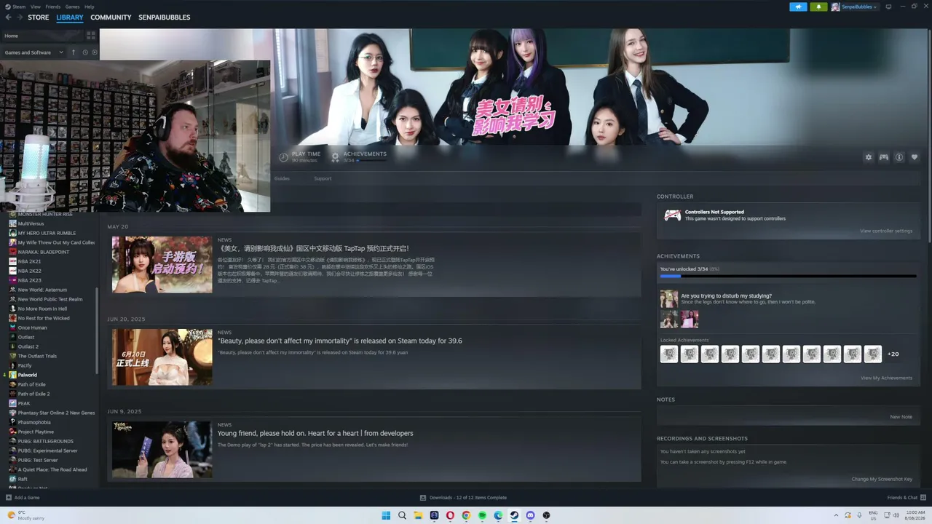The height and width of the screenshot is (524, 932).
Task: Click the profile avatar image in title bar
Action: 836,7
